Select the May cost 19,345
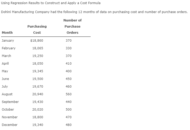190x130 pixels. pos(38,71)
